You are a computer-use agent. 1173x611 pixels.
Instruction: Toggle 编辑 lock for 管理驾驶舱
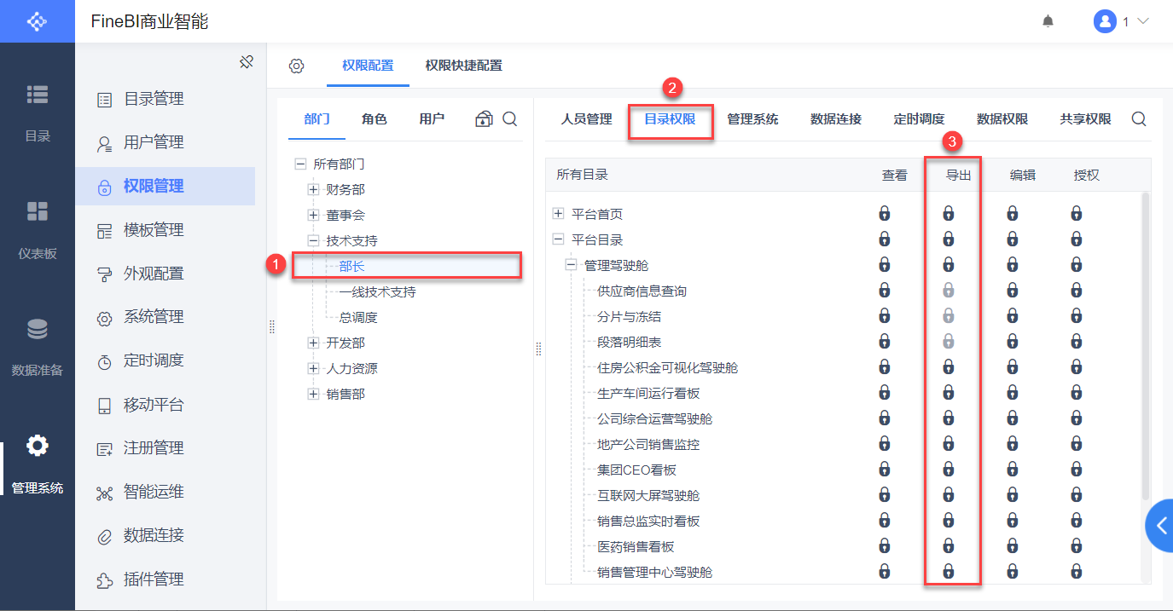(1013, 264)
